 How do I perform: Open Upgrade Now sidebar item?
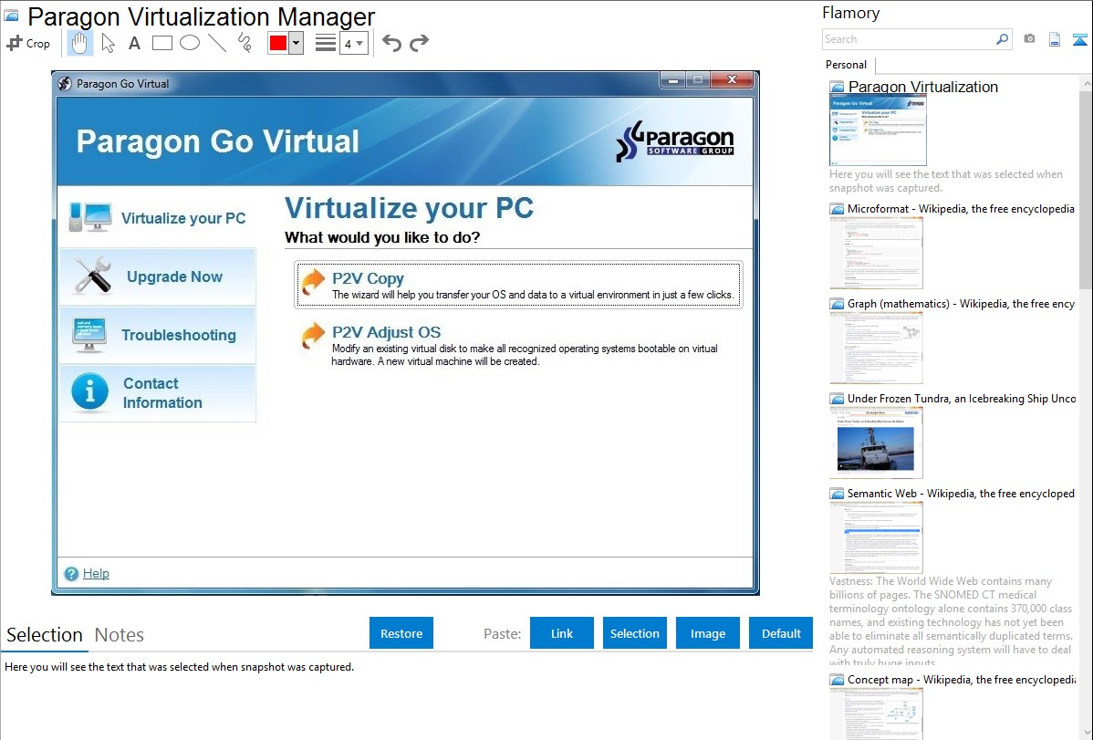tap(158, 276)
